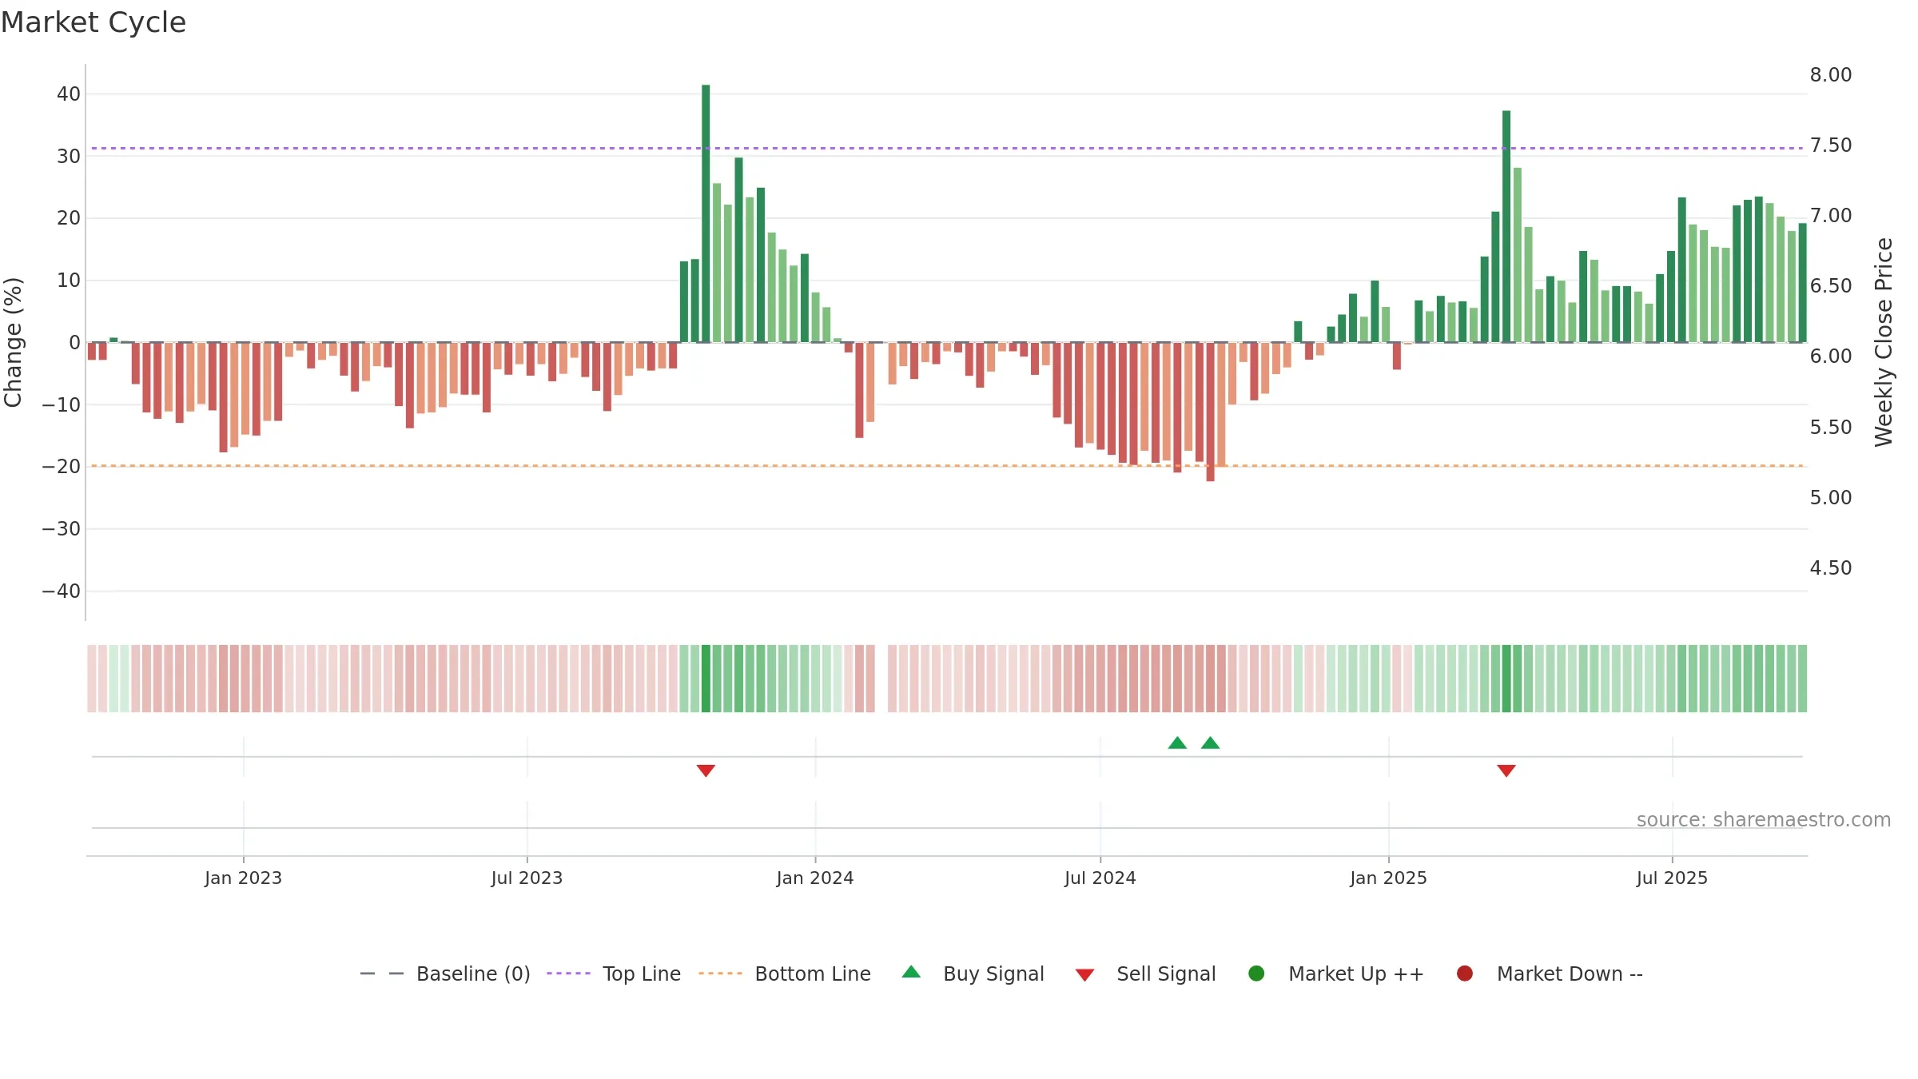The height and width of the screenshot is (1079, 1918).
Task: Toggle the Buy Signal legend label
Action: pyautogui.click(x=993, y=973)
